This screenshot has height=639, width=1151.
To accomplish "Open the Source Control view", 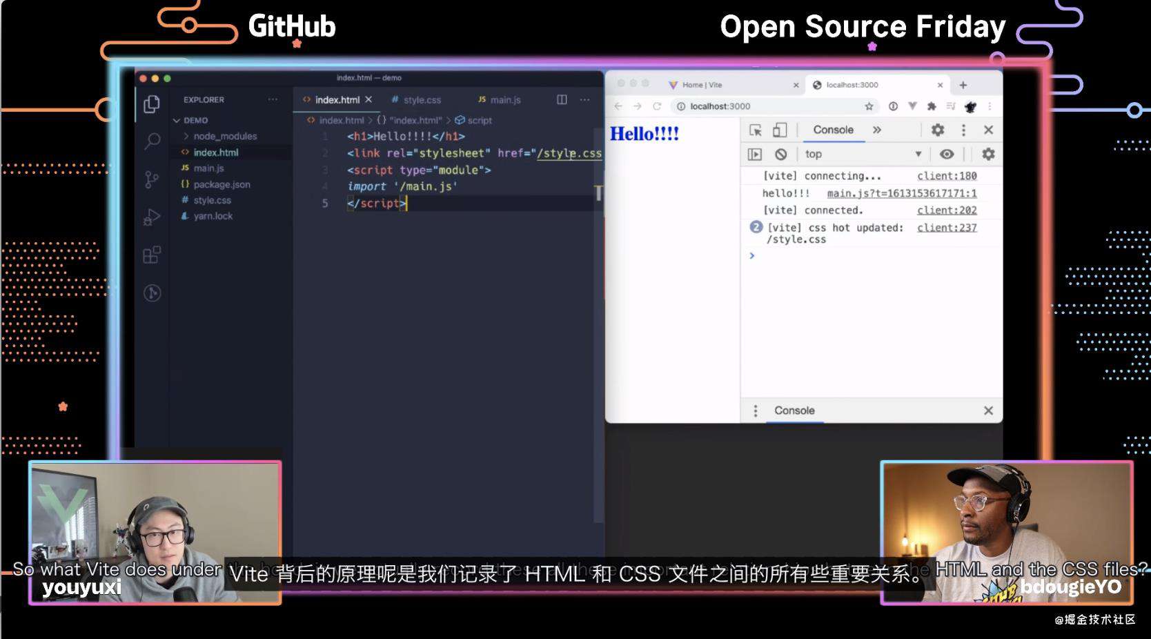I will tap(152, 179).
